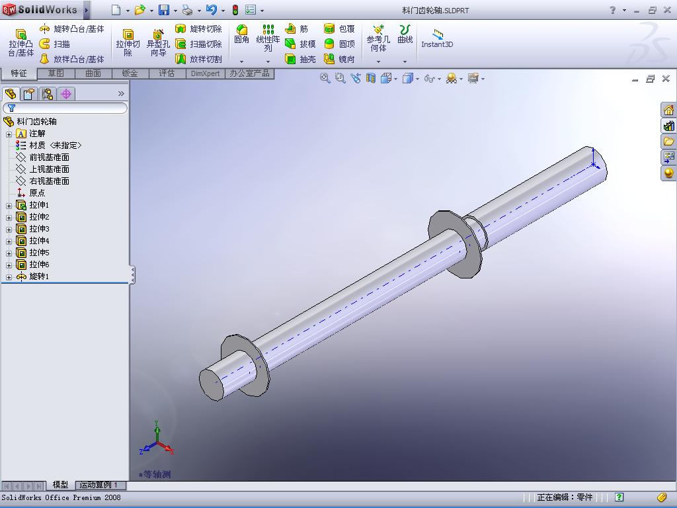
Task: Click the Wrap (包覆) tool
Action: pos(339,29)
